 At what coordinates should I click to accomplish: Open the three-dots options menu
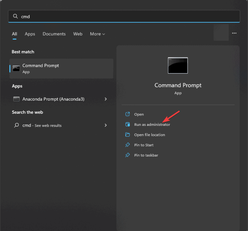coord(234,33)
